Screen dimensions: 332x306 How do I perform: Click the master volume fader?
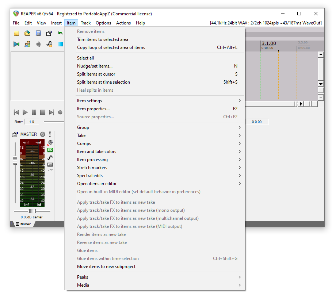pos(15,160)
